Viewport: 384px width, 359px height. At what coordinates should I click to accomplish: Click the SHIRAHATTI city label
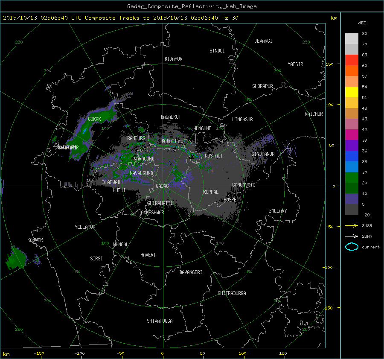click(160, 203)
